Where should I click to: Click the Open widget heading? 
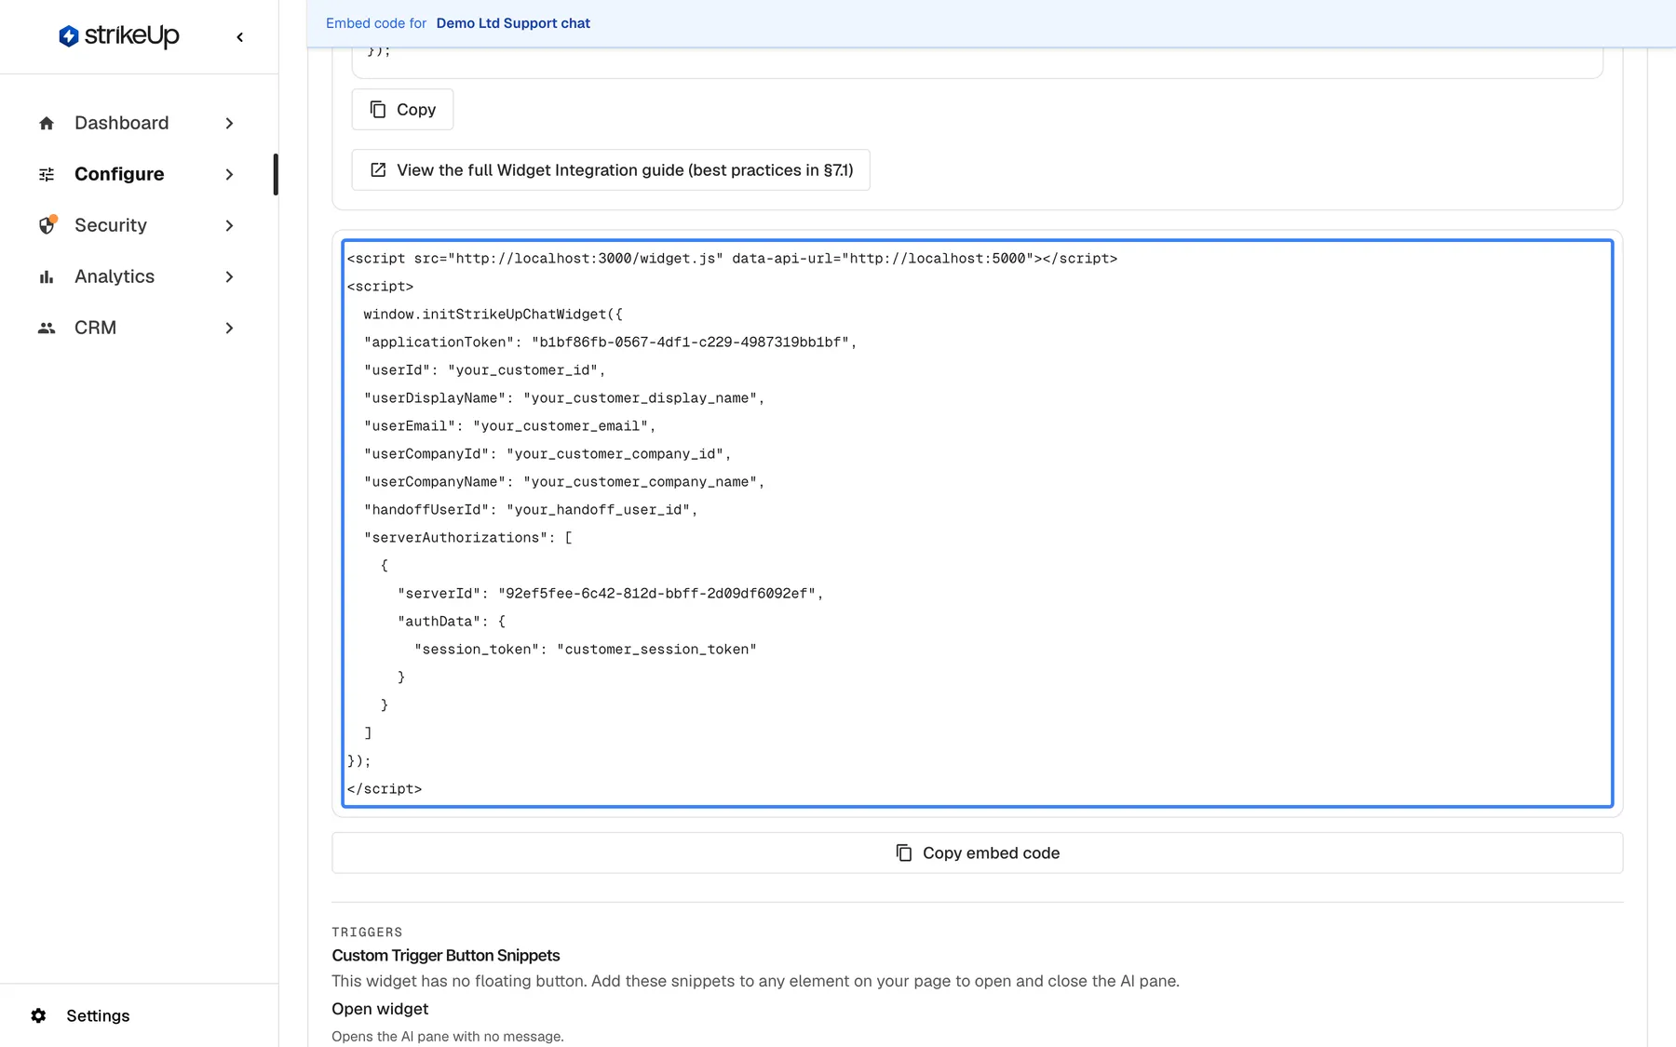point(380,1009)
